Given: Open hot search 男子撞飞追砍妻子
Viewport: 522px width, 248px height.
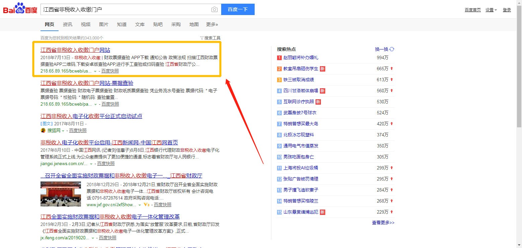Looking at the screenshot, I should pos(301,190).
